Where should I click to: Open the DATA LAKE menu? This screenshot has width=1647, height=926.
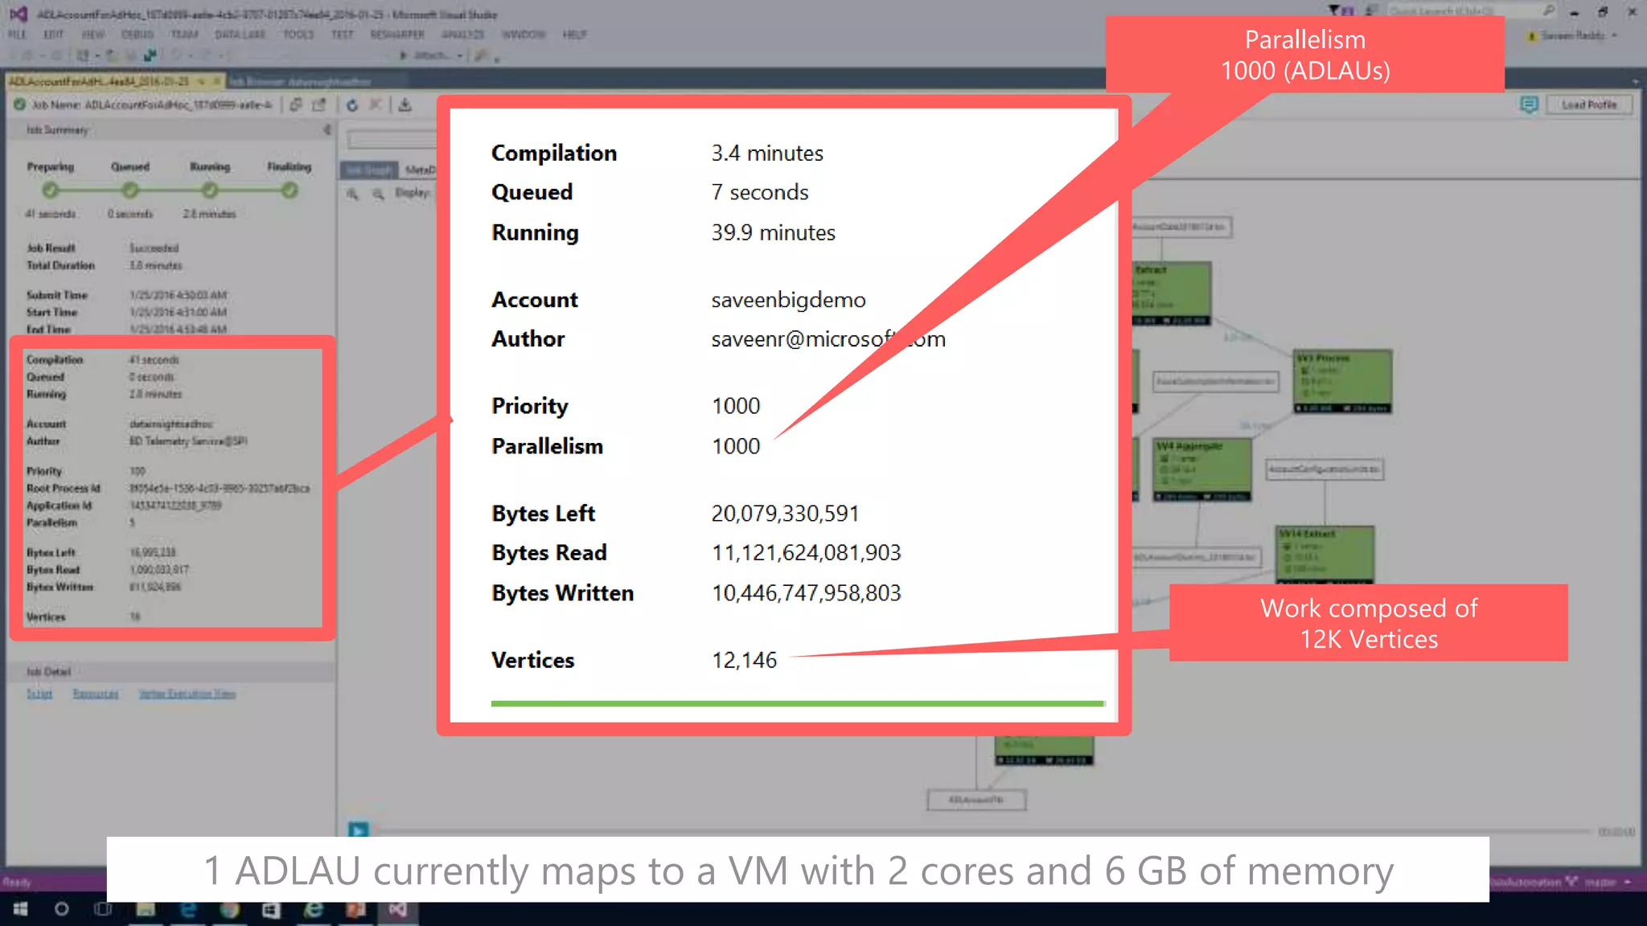click(240, 35)
